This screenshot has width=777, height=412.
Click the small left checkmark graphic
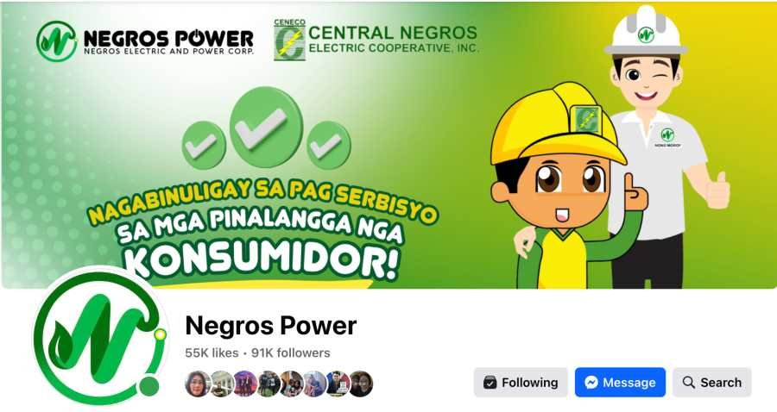click(x=204, y=146)
